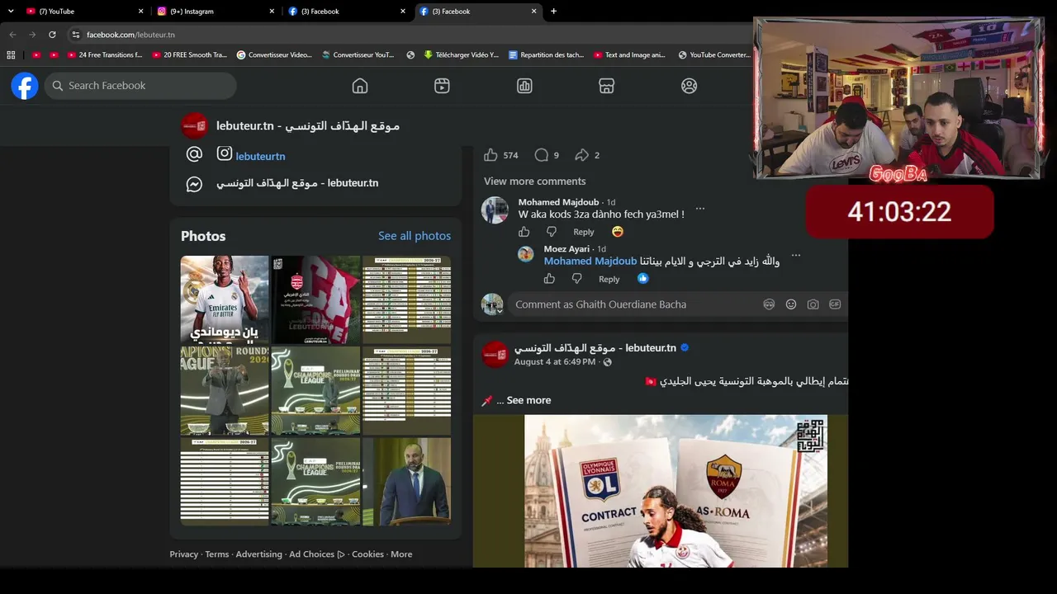Switch to the first Facebook tab
Viewport: 1057px width, 594px height.
(x=346, y=12)
